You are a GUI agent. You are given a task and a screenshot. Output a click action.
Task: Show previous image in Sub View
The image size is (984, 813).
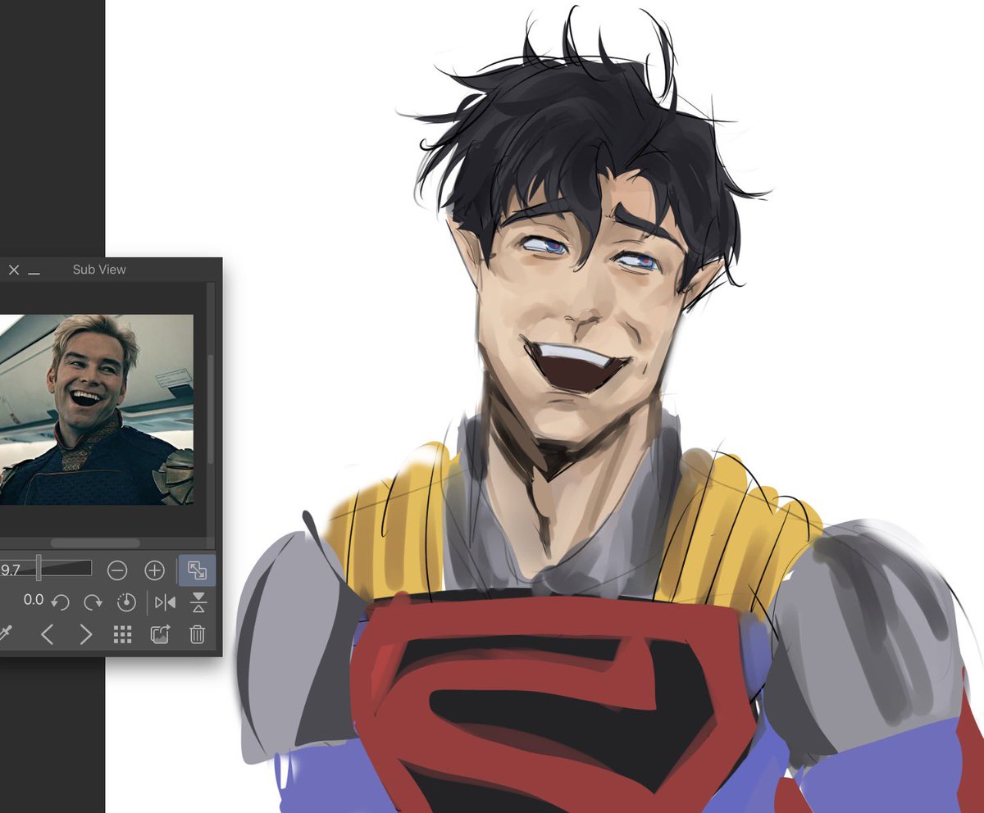coord(48,634)
